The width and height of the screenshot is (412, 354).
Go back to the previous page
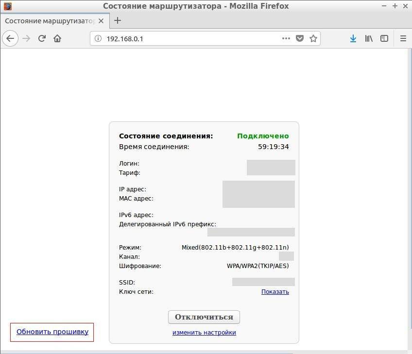(x=10, y=38)
